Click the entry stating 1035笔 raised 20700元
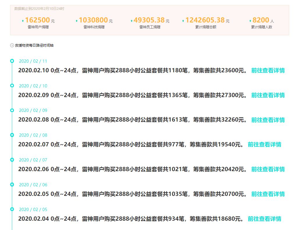Image resolution: width=297 pixels, height=230 pixels. [x=133, y=194]
